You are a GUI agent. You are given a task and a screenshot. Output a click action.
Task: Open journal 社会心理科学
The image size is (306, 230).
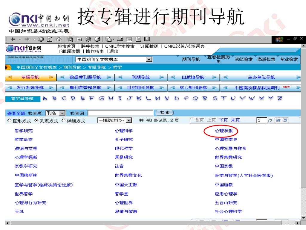pyautogui.click(x=228, y=211)
